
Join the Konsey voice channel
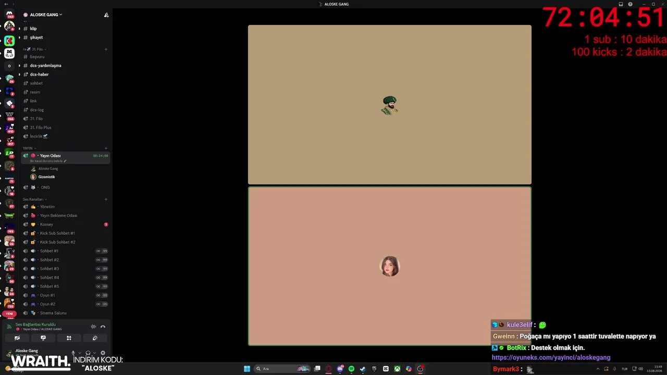tap(65, 224)
